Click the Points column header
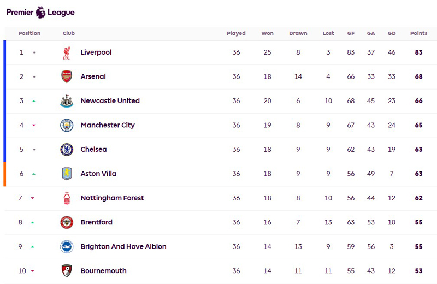This screenshot has width=437, height=284. click(x=418, y=33)
